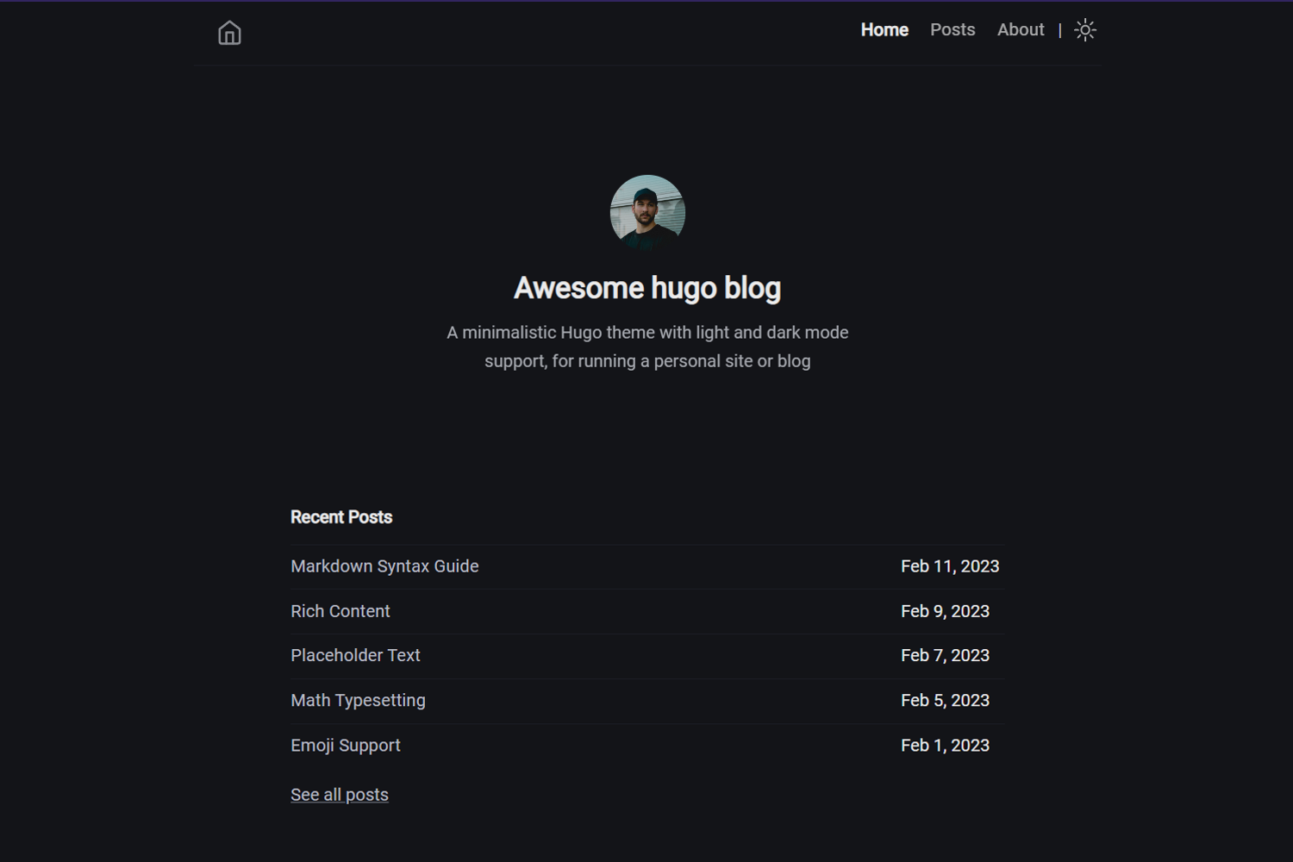The height and width of the screenshot is (862, 1293).
Task: Open the "Placeholder Text" article
Action: [355, 655]
